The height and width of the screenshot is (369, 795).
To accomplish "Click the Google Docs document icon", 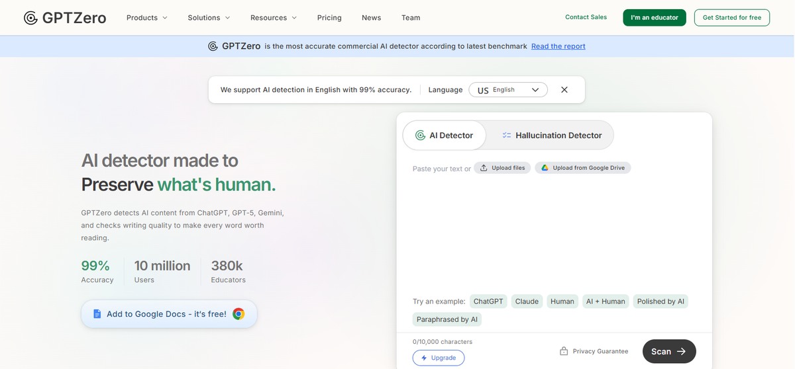I will coord(97,314).
